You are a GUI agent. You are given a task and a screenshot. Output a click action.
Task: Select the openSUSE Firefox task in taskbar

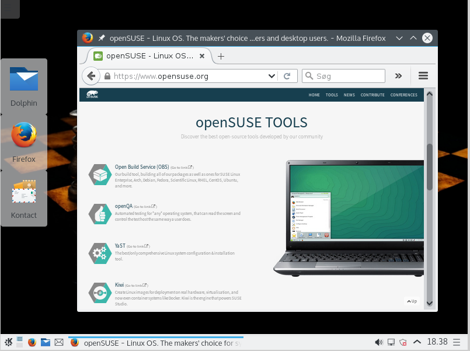(x=156, y=343)
